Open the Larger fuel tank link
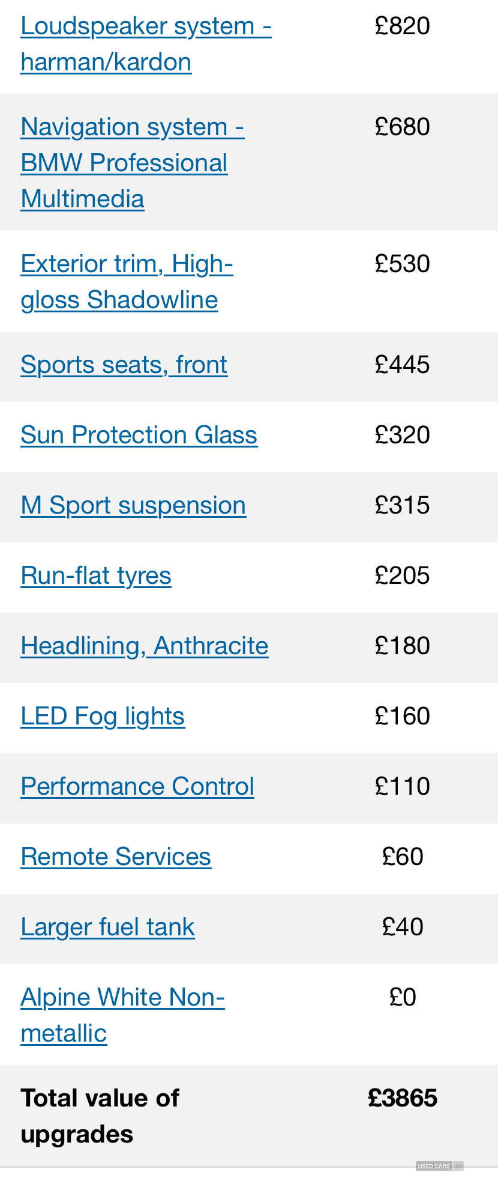The image size is (498, 1199). click(107, 927)
